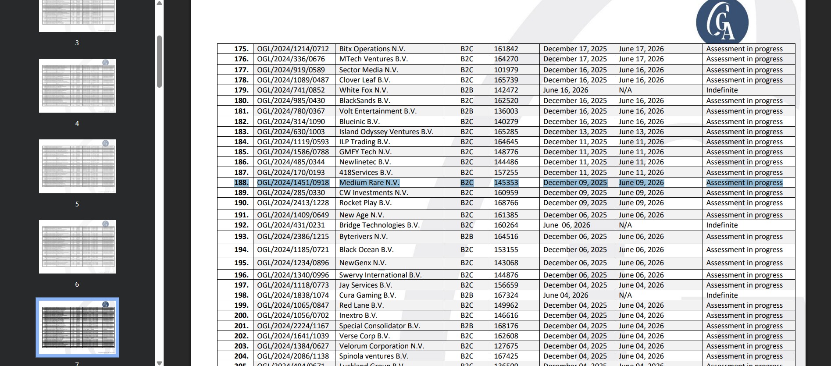Click the date 'June 16, 2026' for White Fox
This screenshot has width=831, height=366.
tap(566, 90)
